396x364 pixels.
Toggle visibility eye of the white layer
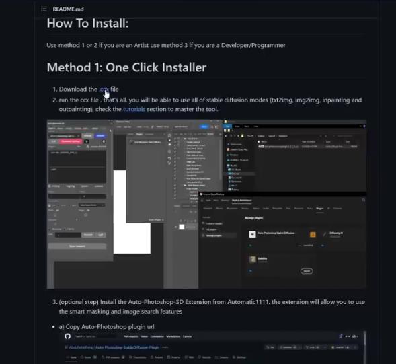pyautogui.click(x=175, y=227)
